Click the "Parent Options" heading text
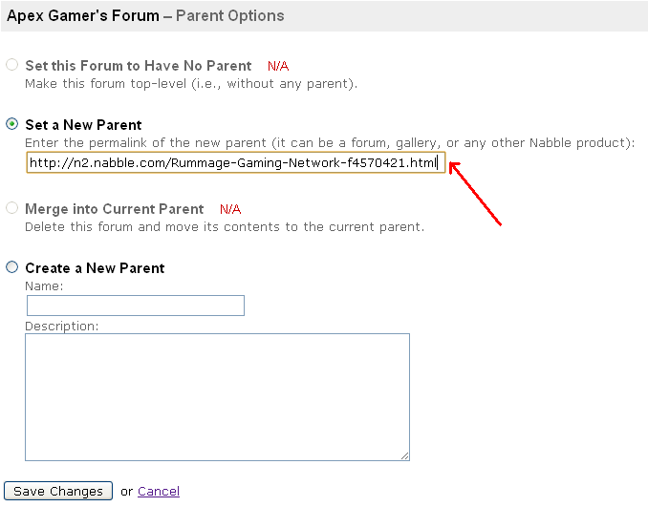648x507 pixels. (x=229, y=16)
